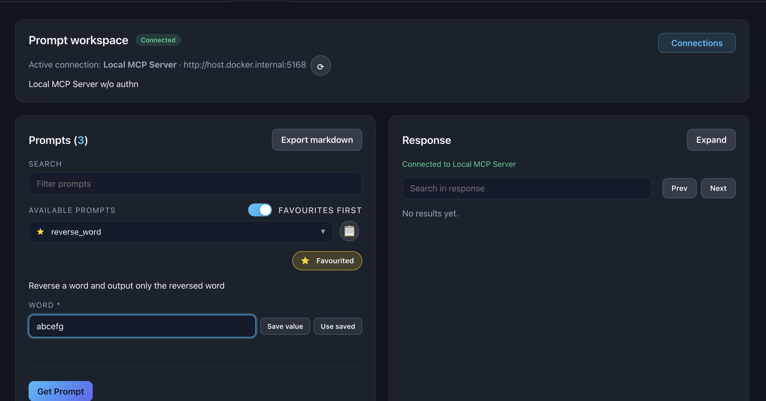Click the refresh connection icon
The width and height of the screenshot is (766, 401).
tap(320, 66)
